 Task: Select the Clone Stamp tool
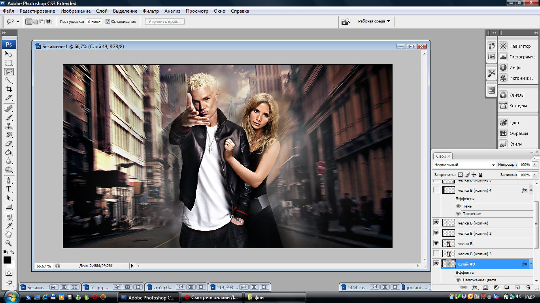tap(9, 126)
